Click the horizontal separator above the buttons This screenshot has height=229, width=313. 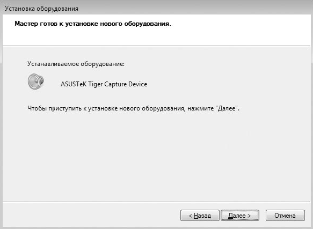click(x=156, y=202)
